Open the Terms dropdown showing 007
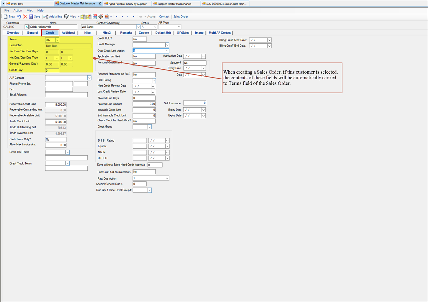This screenshot has width=428, height=302. click(57, 40)
